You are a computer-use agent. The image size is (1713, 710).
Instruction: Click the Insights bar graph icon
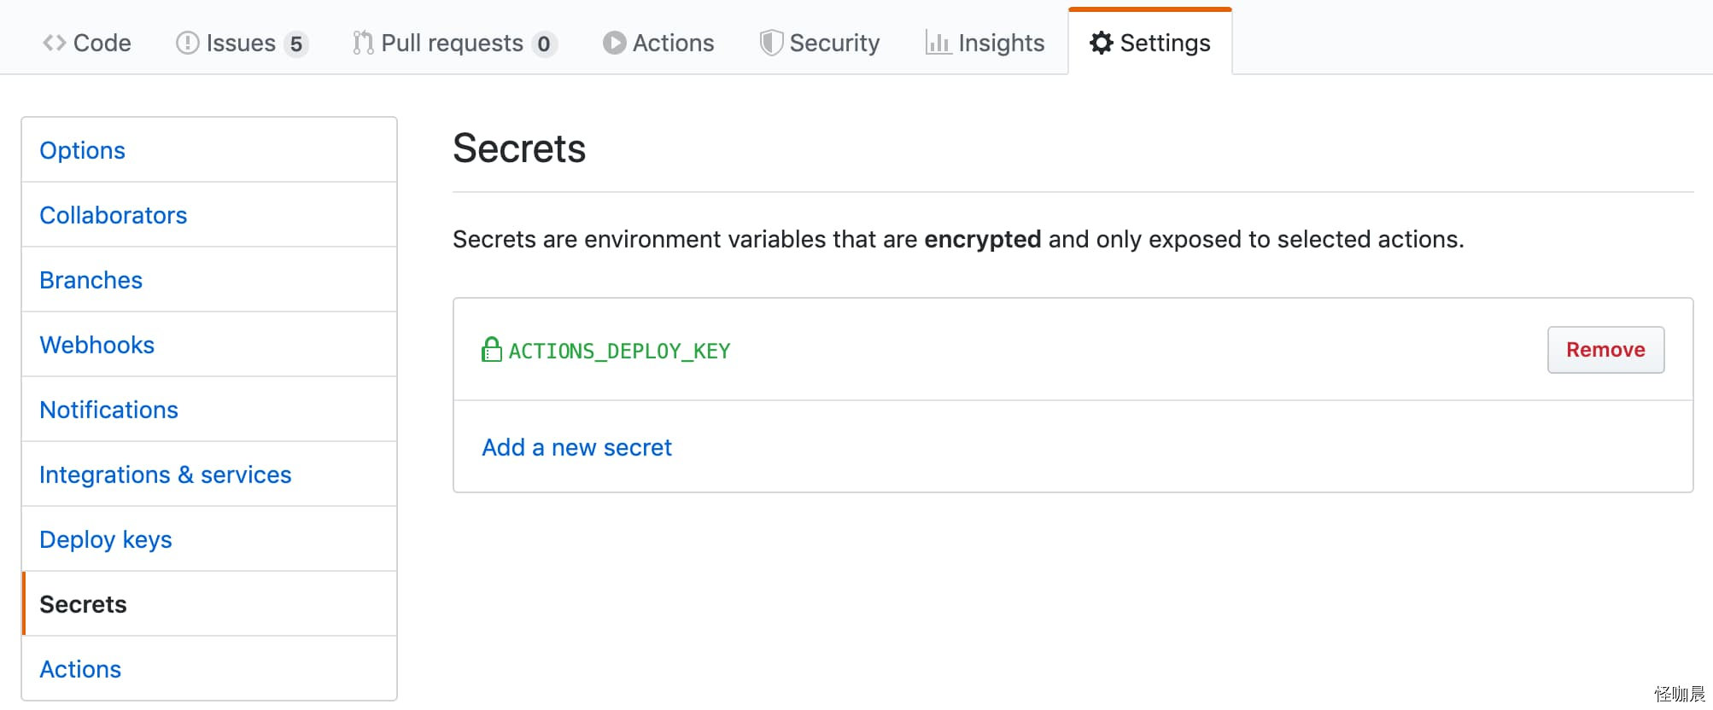(x=938, y=43)
